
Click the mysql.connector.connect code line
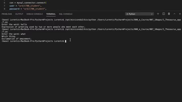(28, 3)
